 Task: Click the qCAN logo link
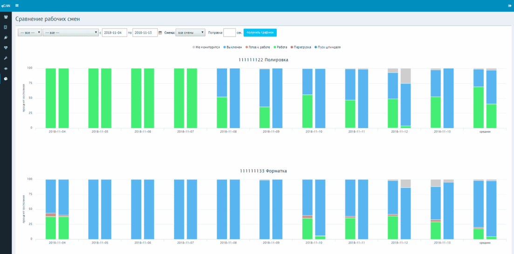click(x=6, y=6)
